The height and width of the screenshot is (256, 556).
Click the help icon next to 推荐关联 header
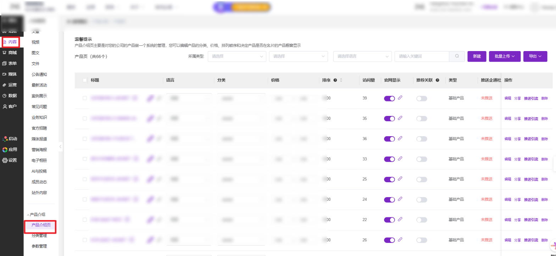(x=437, y=80)
